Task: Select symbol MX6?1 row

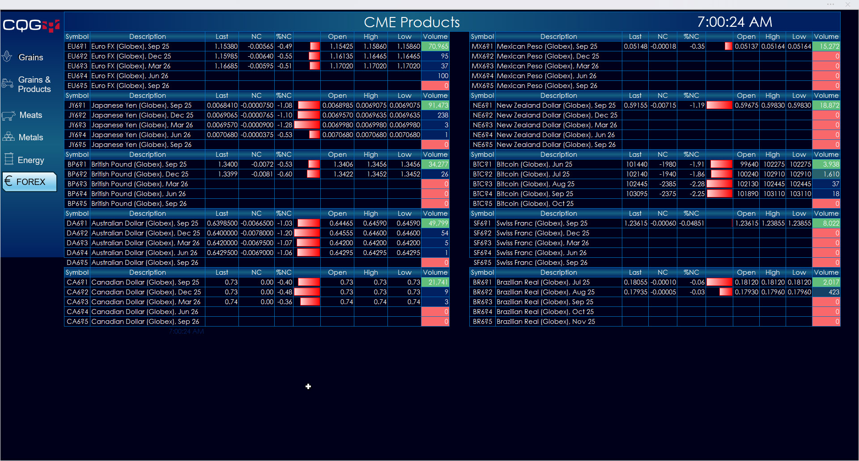Action: coord(482,46)
